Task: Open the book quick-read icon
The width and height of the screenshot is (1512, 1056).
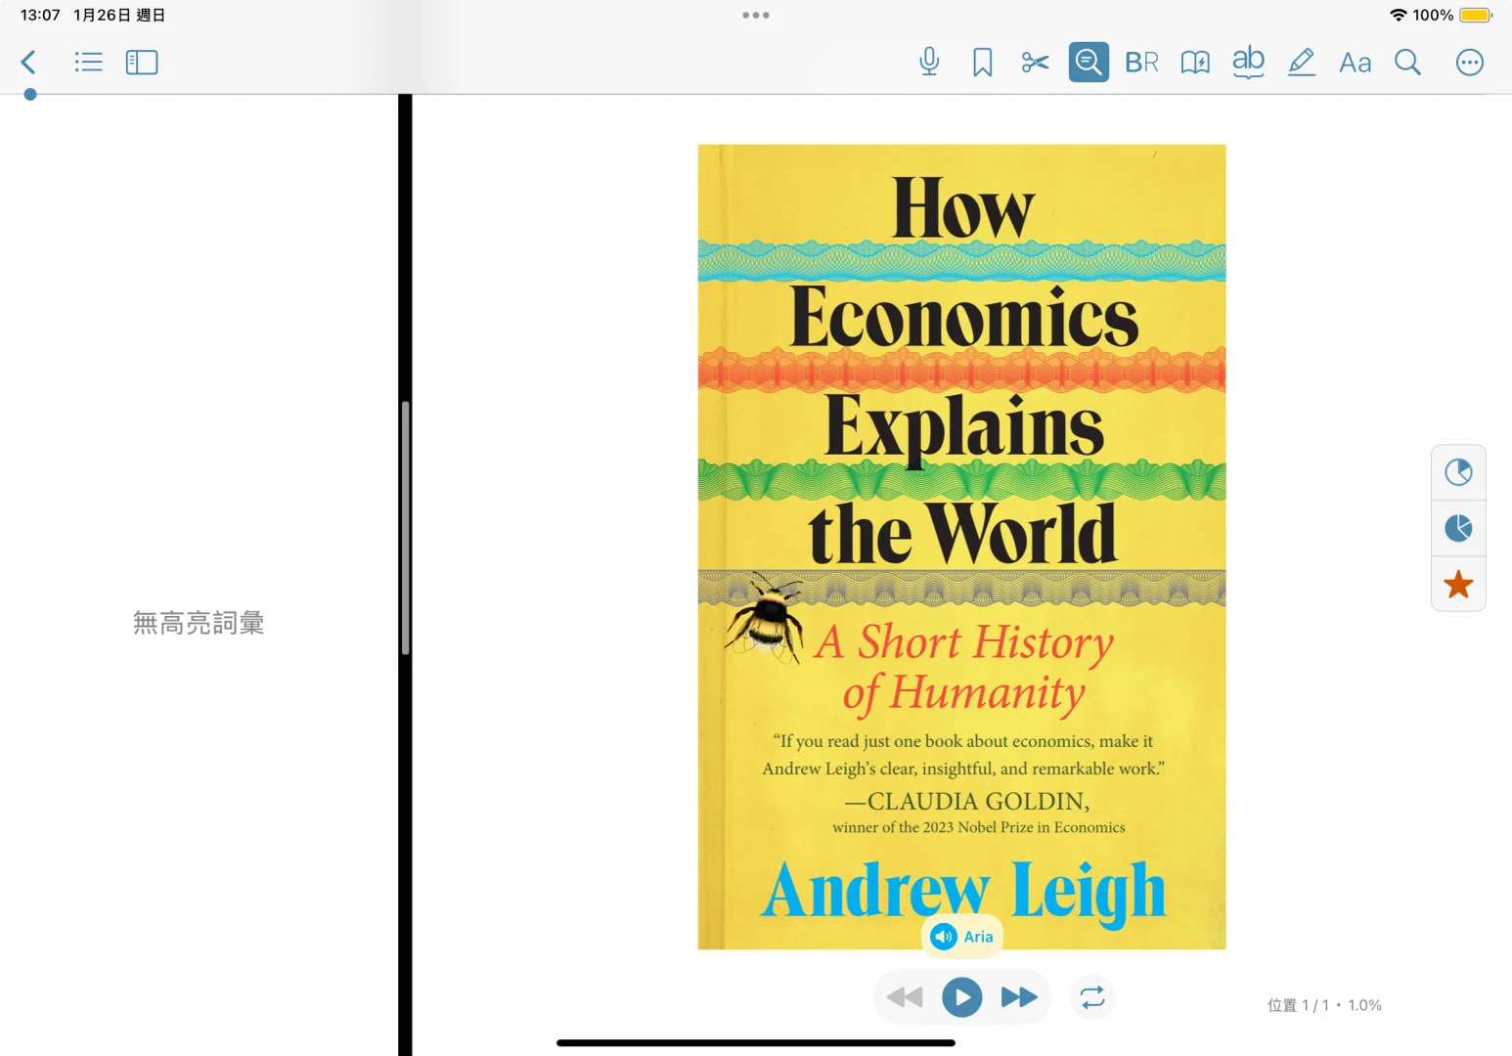Action: point(1195,63)
